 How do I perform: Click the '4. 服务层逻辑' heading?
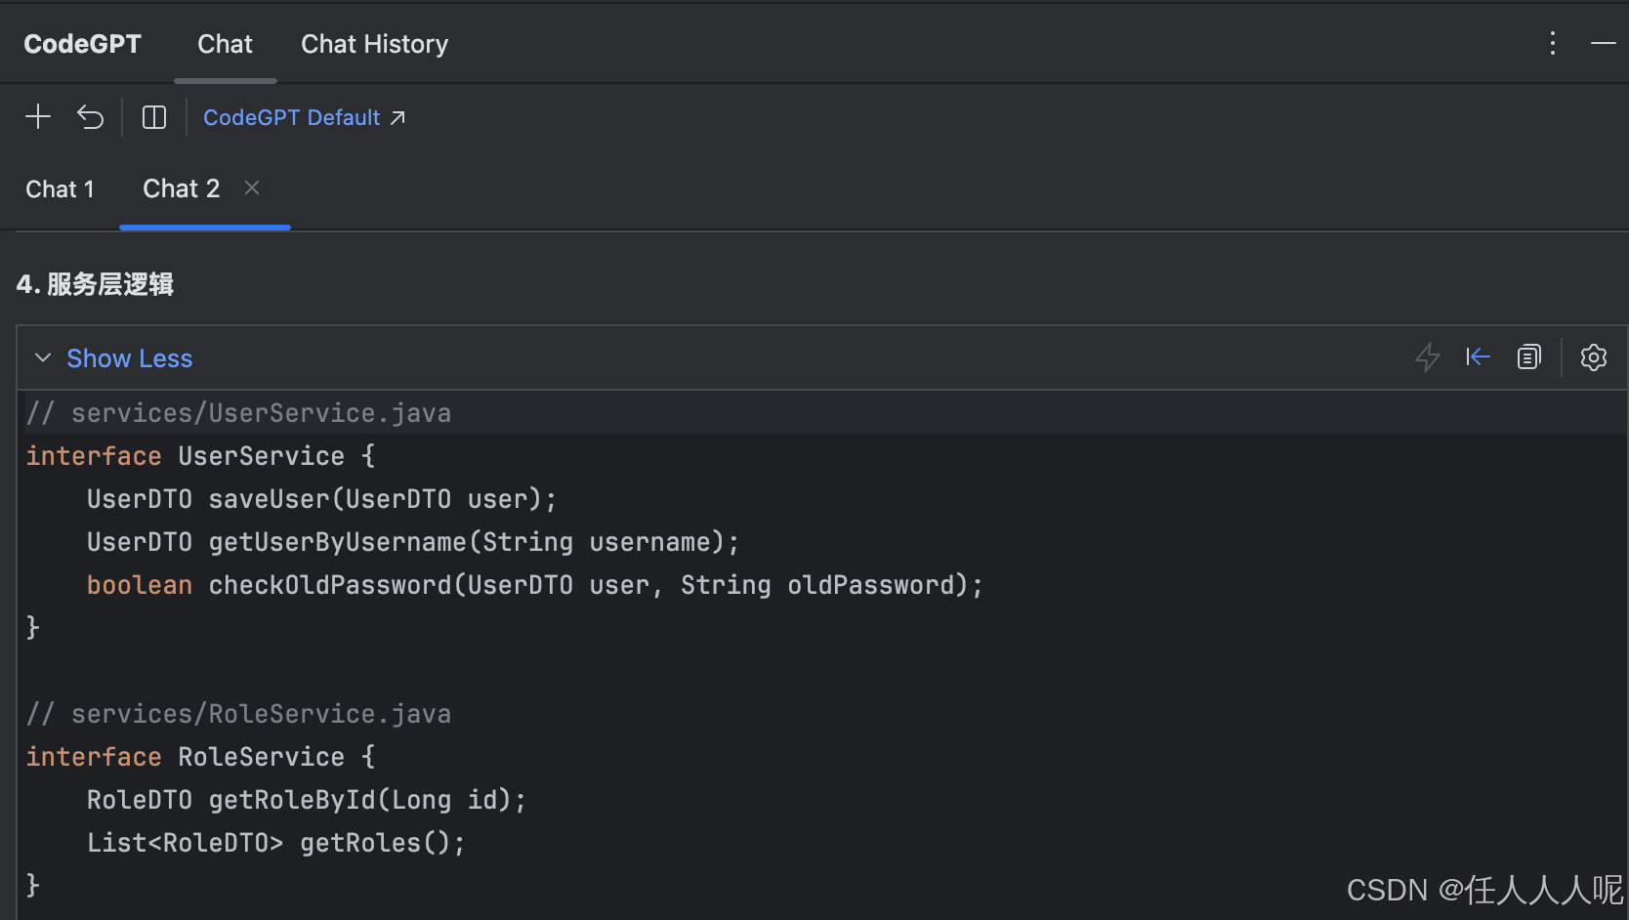(95, 284)
